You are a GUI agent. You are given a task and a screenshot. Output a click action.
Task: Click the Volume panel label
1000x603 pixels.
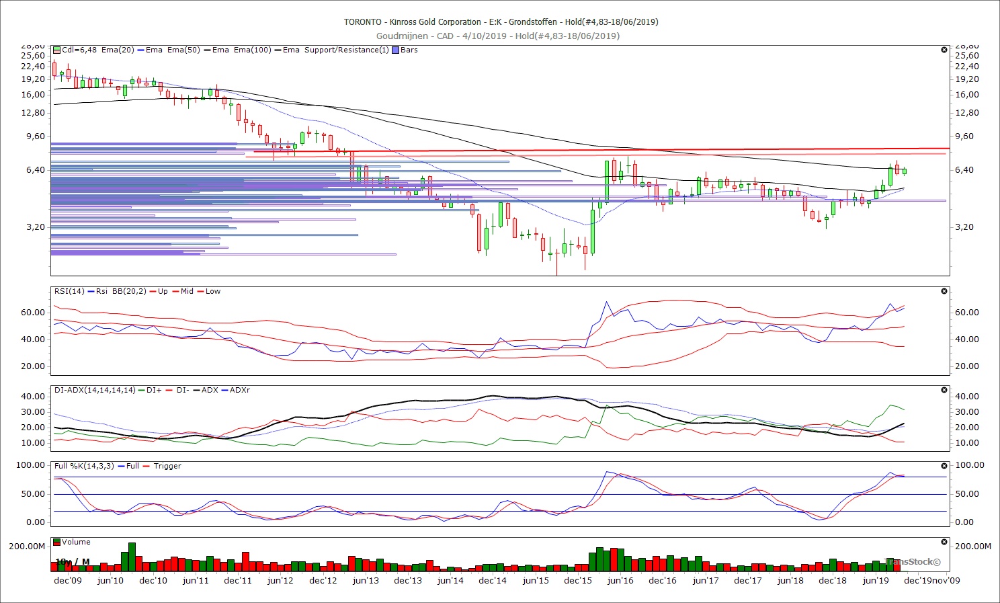coord(77,542)
